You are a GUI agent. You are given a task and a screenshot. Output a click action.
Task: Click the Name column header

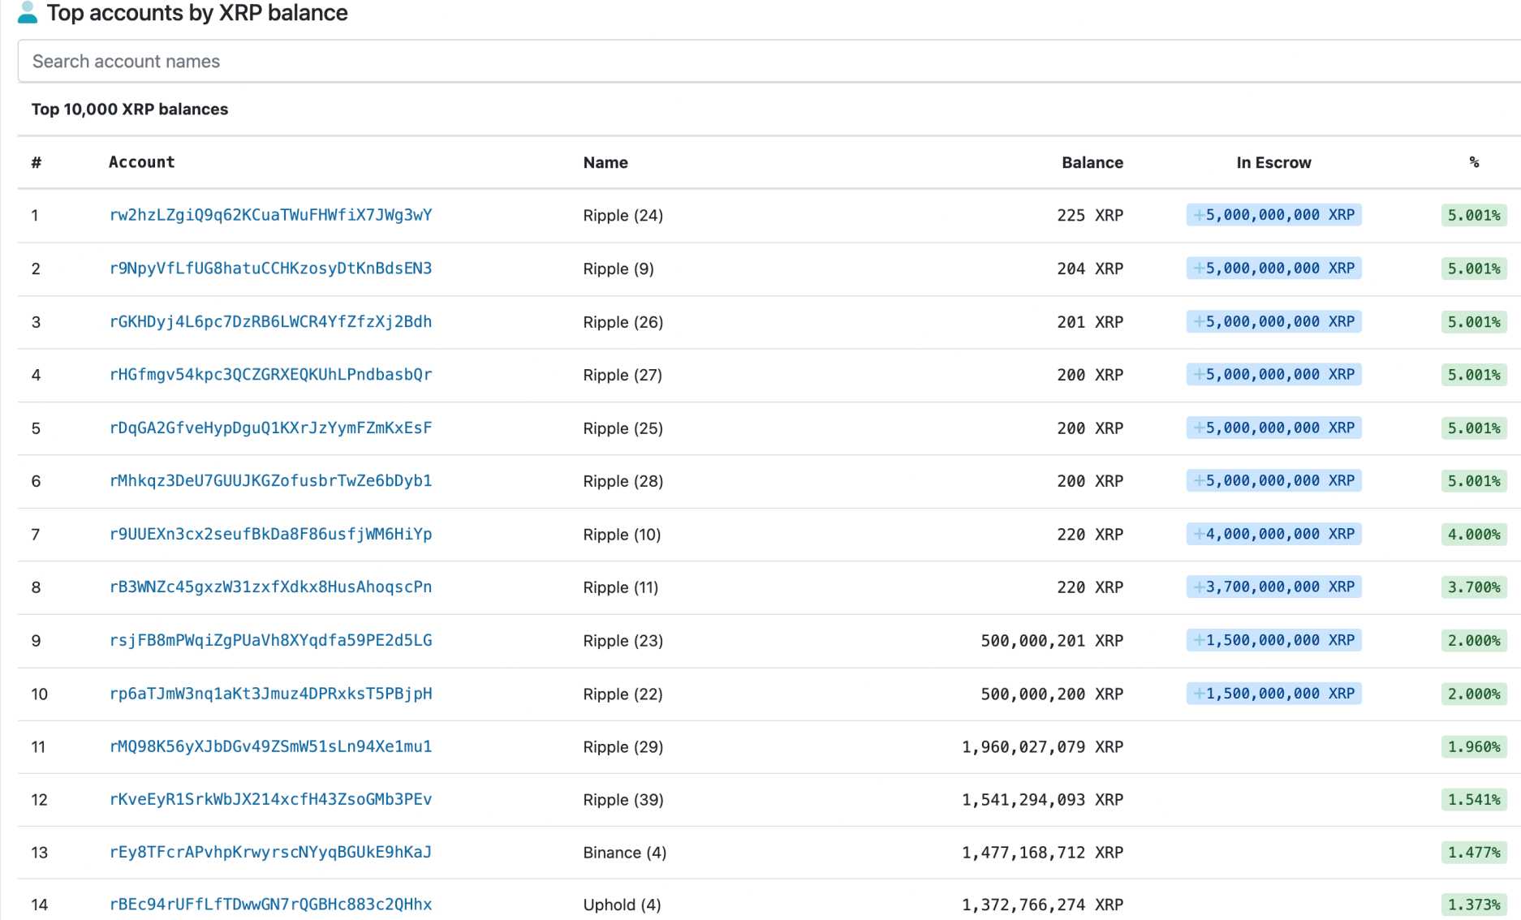coord(605,162)
